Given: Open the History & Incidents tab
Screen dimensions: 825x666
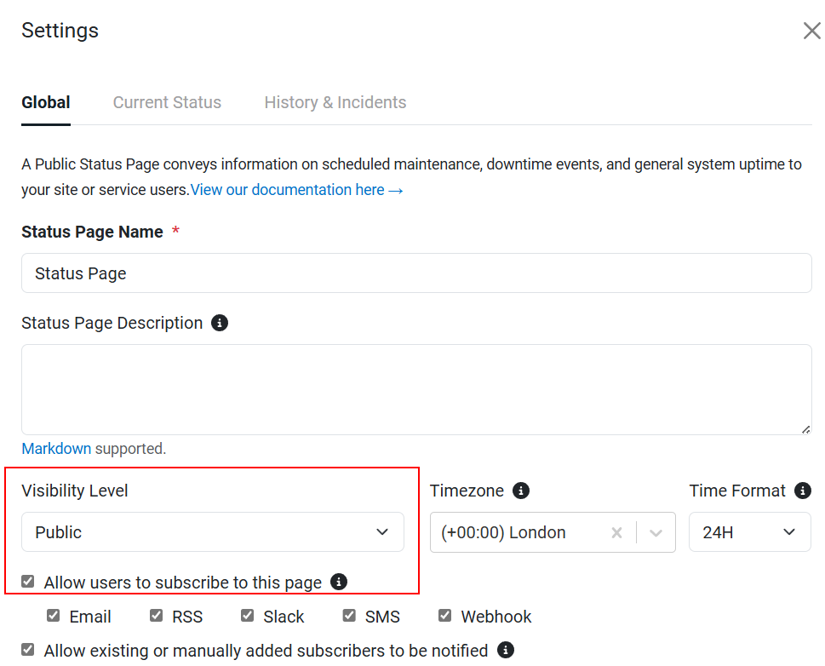Looking at the screenshot, I should (335, 102).
